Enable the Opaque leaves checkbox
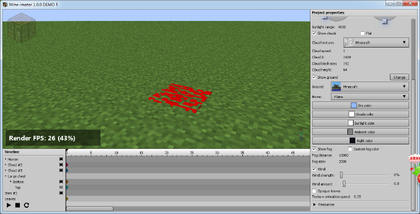 [314, 191]
